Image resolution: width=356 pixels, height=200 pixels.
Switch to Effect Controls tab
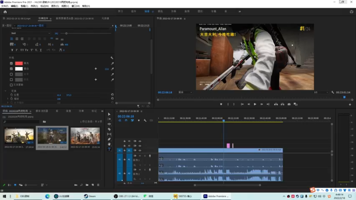[x=43, y=19]
